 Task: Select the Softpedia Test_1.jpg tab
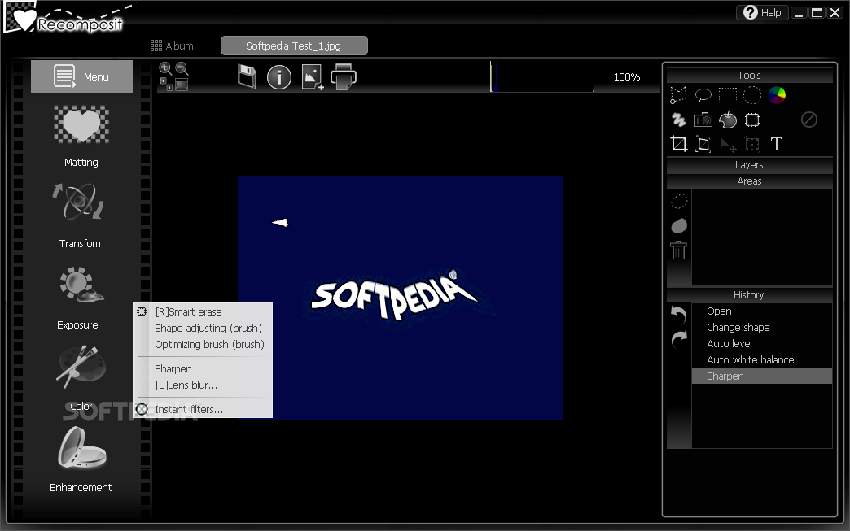pyautogui.click(x=294, y=46)
